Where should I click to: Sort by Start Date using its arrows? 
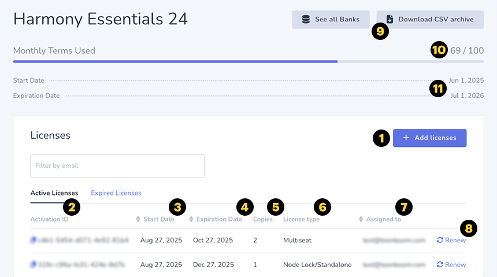(138, 220)
